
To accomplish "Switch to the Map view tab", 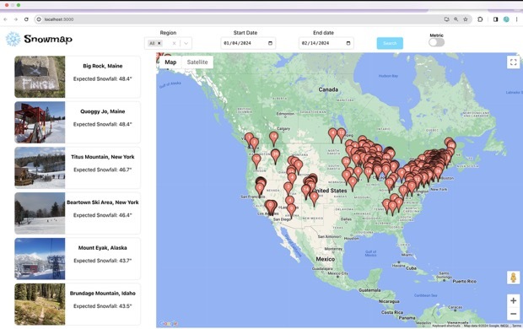I will coord(170,62).
